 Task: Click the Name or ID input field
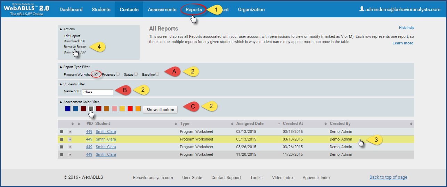tap(98, 92)
